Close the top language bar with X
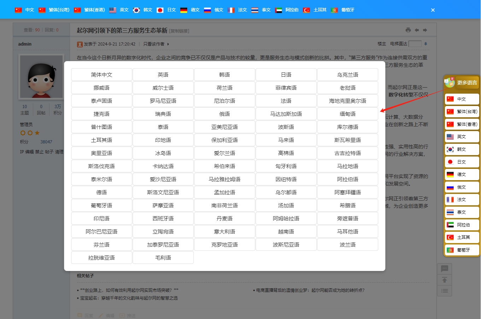 433,10
